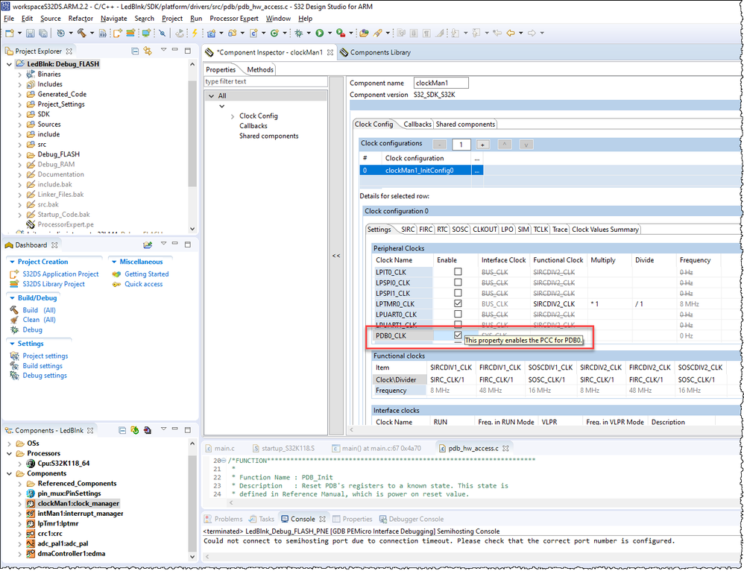Click the Getting Started link in Dashboard
This screenshot has width=744, height=571.
[x=146, y=274]
